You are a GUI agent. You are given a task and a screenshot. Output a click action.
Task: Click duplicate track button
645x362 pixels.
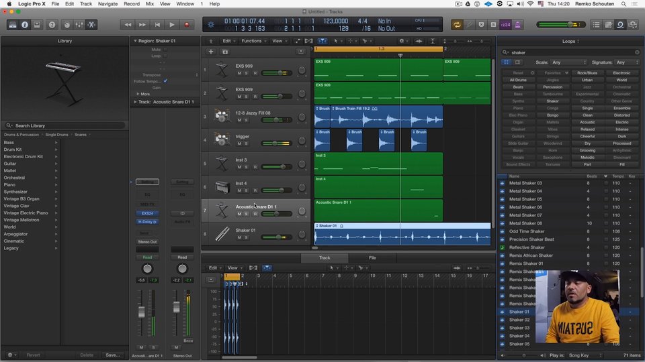pyautogui.click(x=225, y=52)
